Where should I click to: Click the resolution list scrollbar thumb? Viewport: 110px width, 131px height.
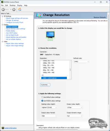(x=70, y=70)
